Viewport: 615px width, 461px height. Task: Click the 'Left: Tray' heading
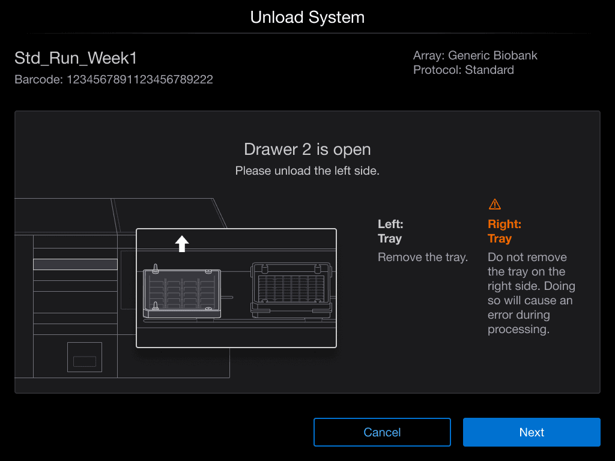390,231
